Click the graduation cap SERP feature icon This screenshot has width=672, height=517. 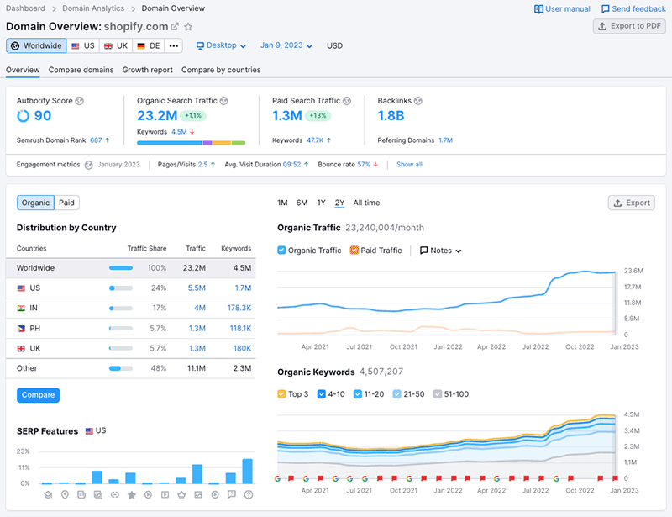tap(48, 495)
